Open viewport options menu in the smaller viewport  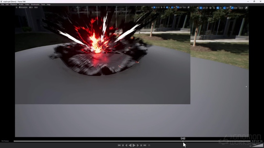click(17, 8)
